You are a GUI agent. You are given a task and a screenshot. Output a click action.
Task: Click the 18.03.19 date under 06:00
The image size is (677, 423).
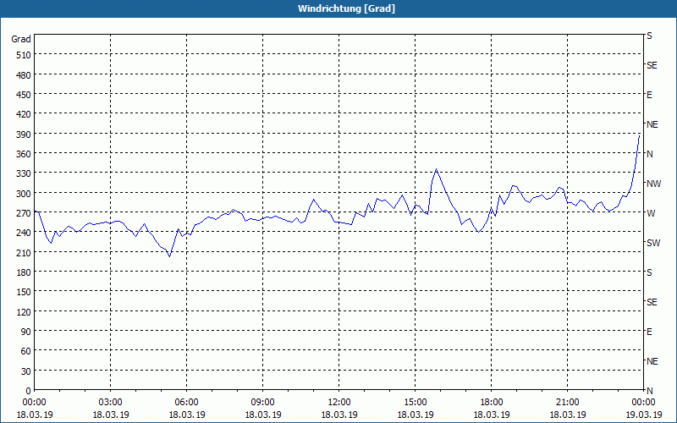click(186, 415)
